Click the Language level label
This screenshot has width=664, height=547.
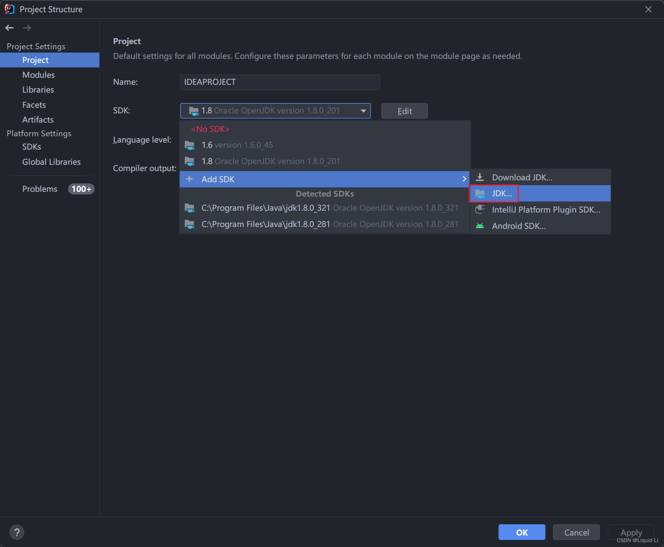pos(142,140)
